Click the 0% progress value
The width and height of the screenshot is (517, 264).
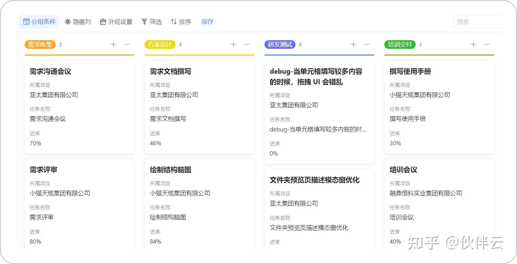pyautogui.click(x=274, y=154)
